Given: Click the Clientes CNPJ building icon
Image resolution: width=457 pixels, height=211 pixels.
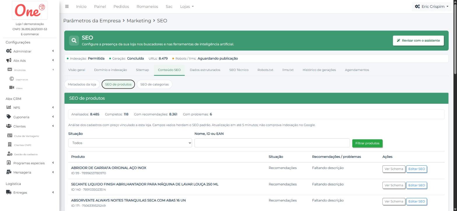Looking at the screenshot, I should (x=10, y=144).
